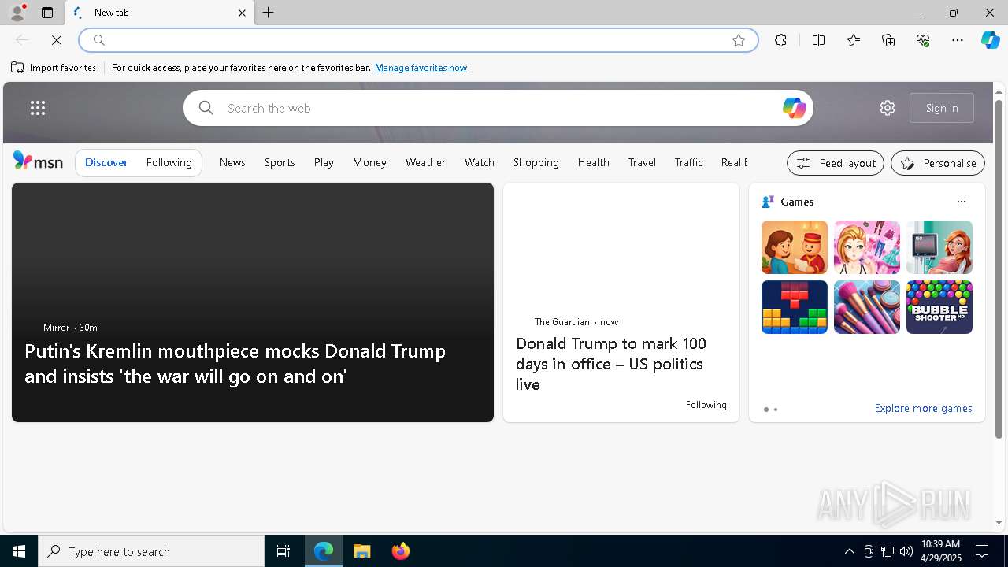Open the Watch category
This screenshot has height=567, width=1008.
pyautogui.click(x=480, y=162)
